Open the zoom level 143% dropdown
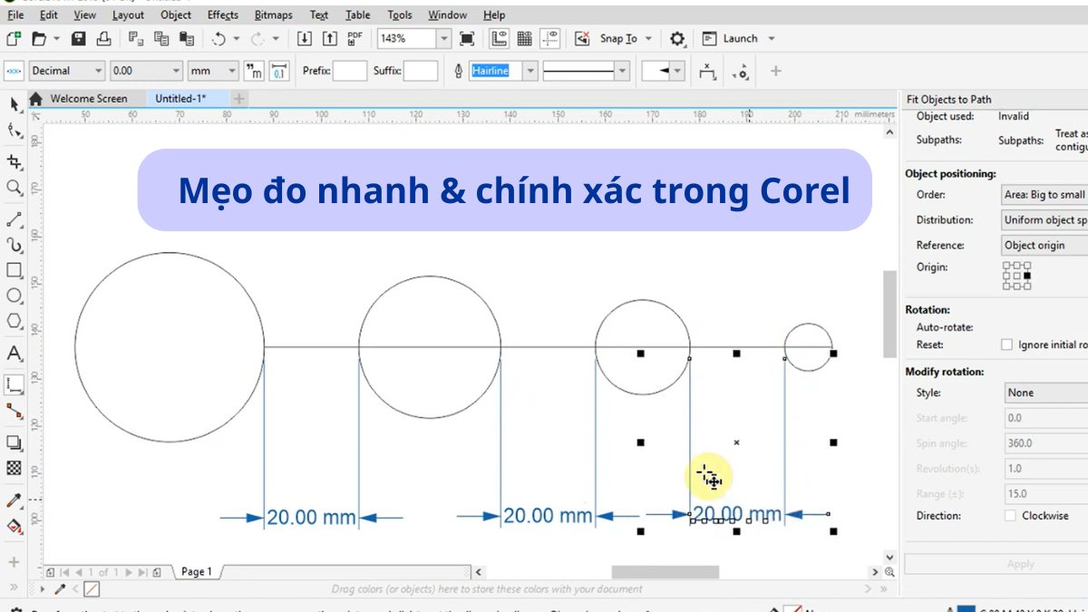The height and width of the screenshot is (612, 1088). (443, 38)
